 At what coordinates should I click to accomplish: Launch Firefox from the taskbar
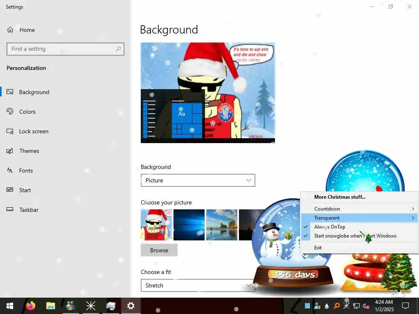[31, 306]
